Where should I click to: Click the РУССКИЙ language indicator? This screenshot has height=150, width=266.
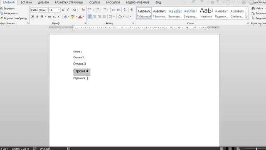pos(45,149)
